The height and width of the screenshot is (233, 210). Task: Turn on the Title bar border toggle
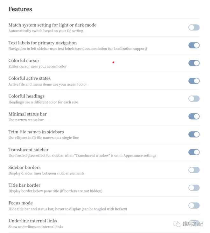point(194,188)
